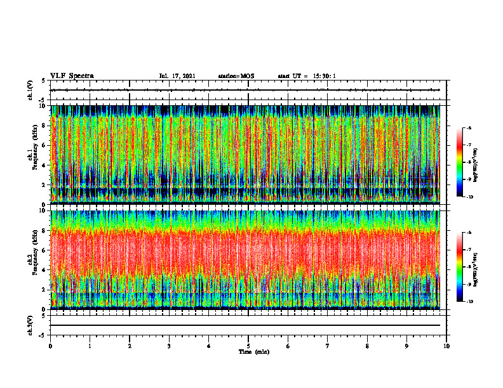Click the '6' kHz tick on ch.1 axis
Viewport: 503px width, 388px height.
pyautogui.click(x=44, y=146)
